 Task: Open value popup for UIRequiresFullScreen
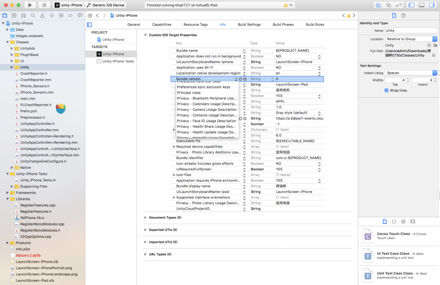(319, 170)
